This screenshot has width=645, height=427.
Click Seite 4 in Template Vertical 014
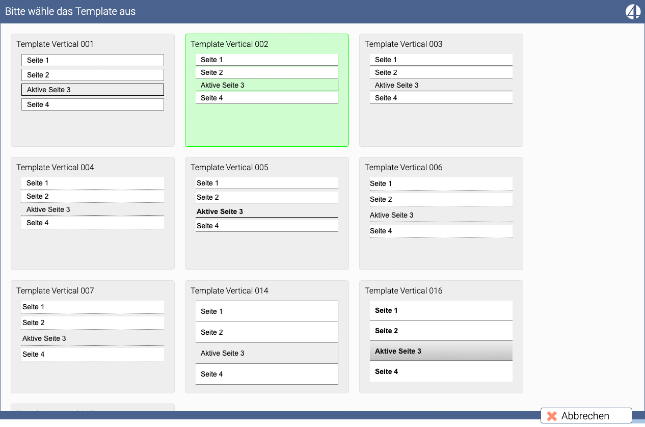[x=267, y=374]
